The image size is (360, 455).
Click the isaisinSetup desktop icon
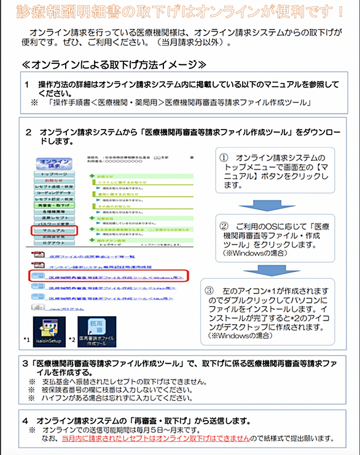[49, 332]
